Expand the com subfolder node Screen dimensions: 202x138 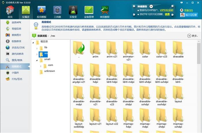click(41, 66)
